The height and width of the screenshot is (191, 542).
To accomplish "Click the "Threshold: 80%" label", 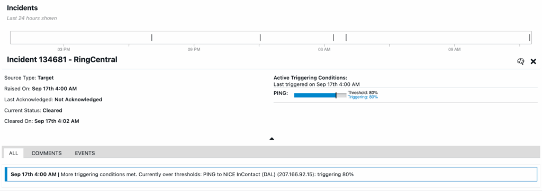I will [x=363, y=93].
